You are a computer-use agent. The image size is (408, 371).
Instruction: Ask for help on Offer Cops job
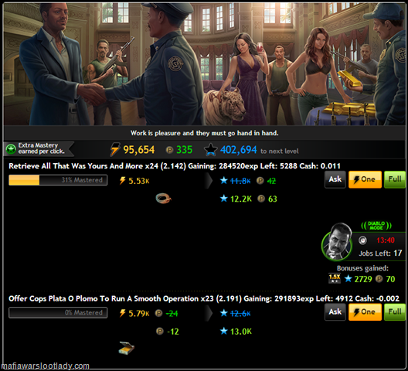point(335,312)
